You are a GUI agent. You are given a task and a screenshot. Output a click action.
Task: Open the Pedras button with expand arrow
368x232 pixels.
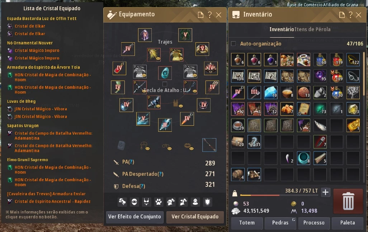280,223
